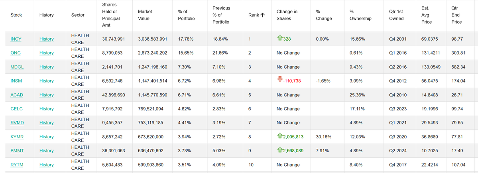The image size is (478, 173).
Task: Sort by % Ownership column header
Action: click(x=361, y=15)
